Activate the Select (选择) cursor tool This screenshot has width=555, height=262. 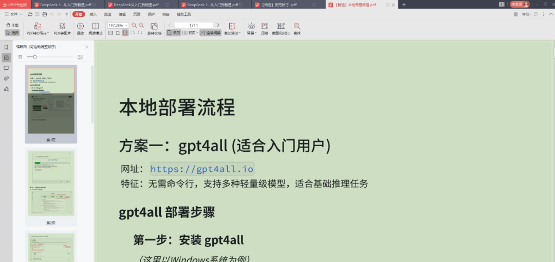pyautogui.click(x=12, y=33)
